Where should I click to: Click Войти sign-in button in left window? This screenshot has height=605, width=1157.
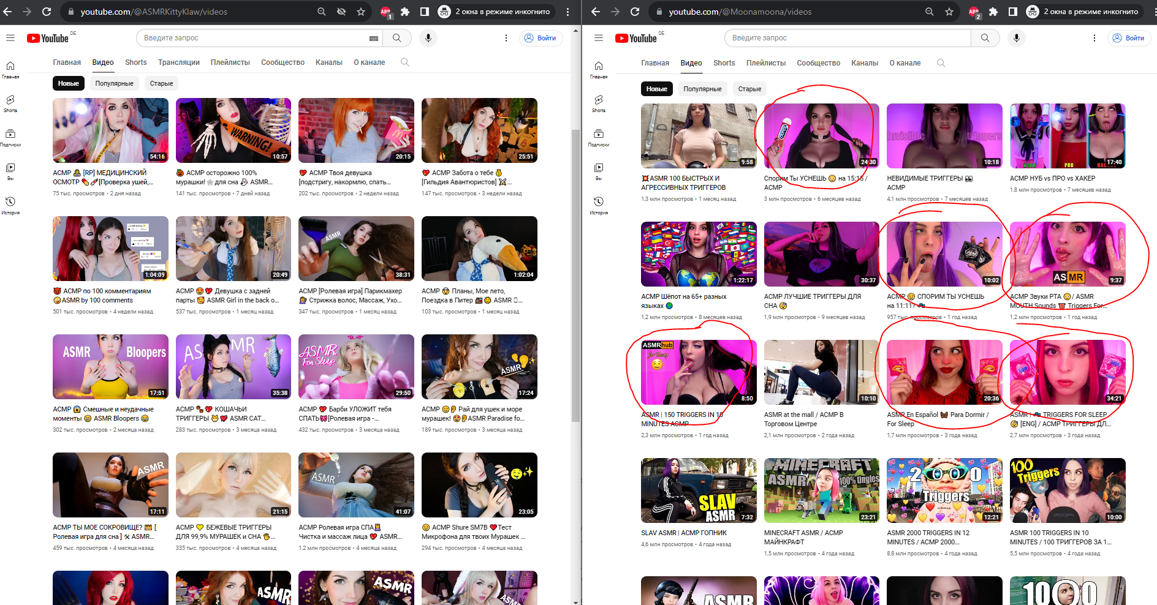(x=541, y=38)
